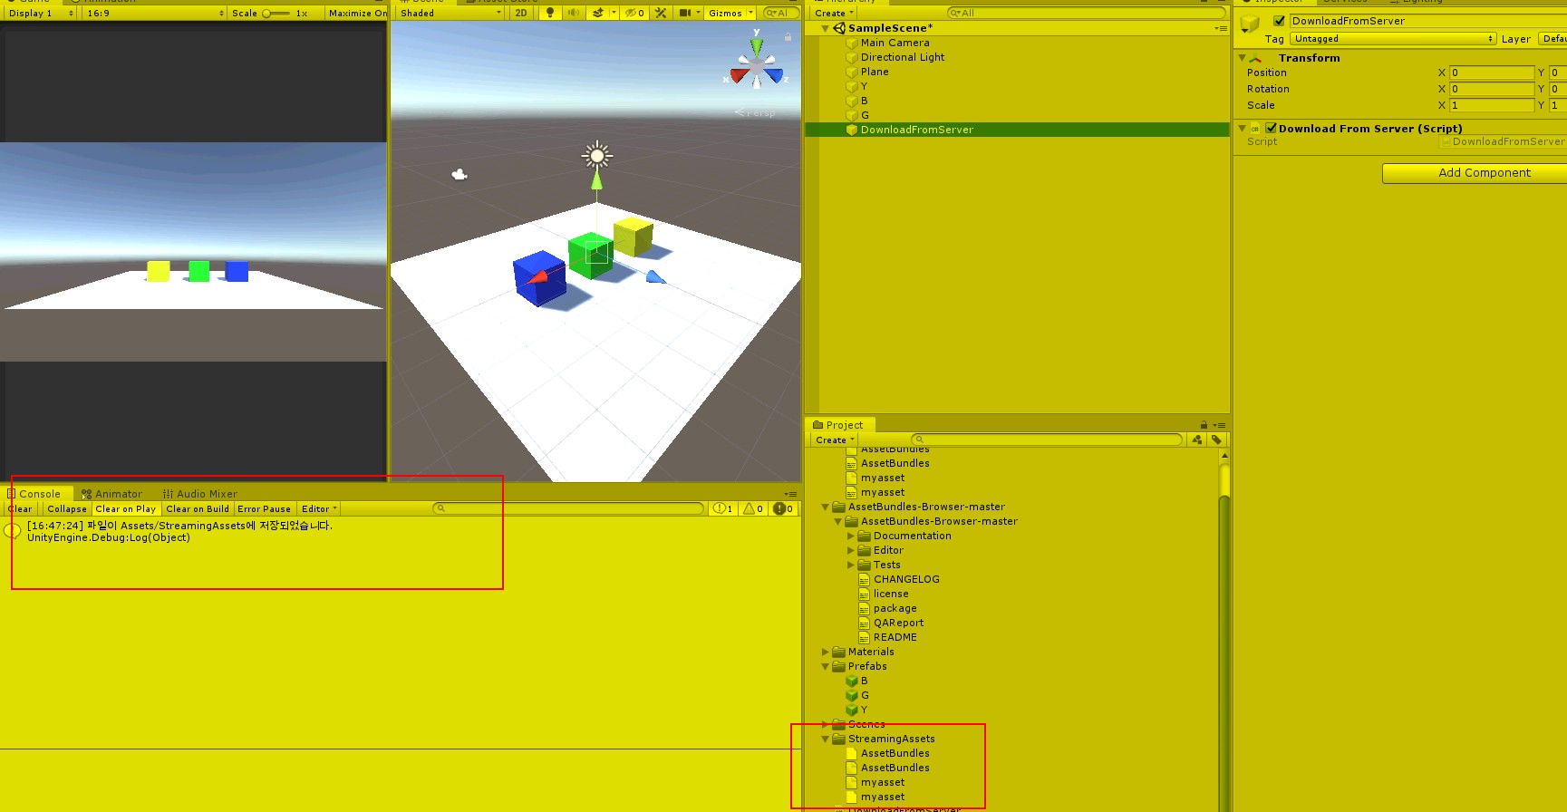Open the Display 1 dropdown
The width and height of the screenshot is (1567, 812).
pos(41,13)
